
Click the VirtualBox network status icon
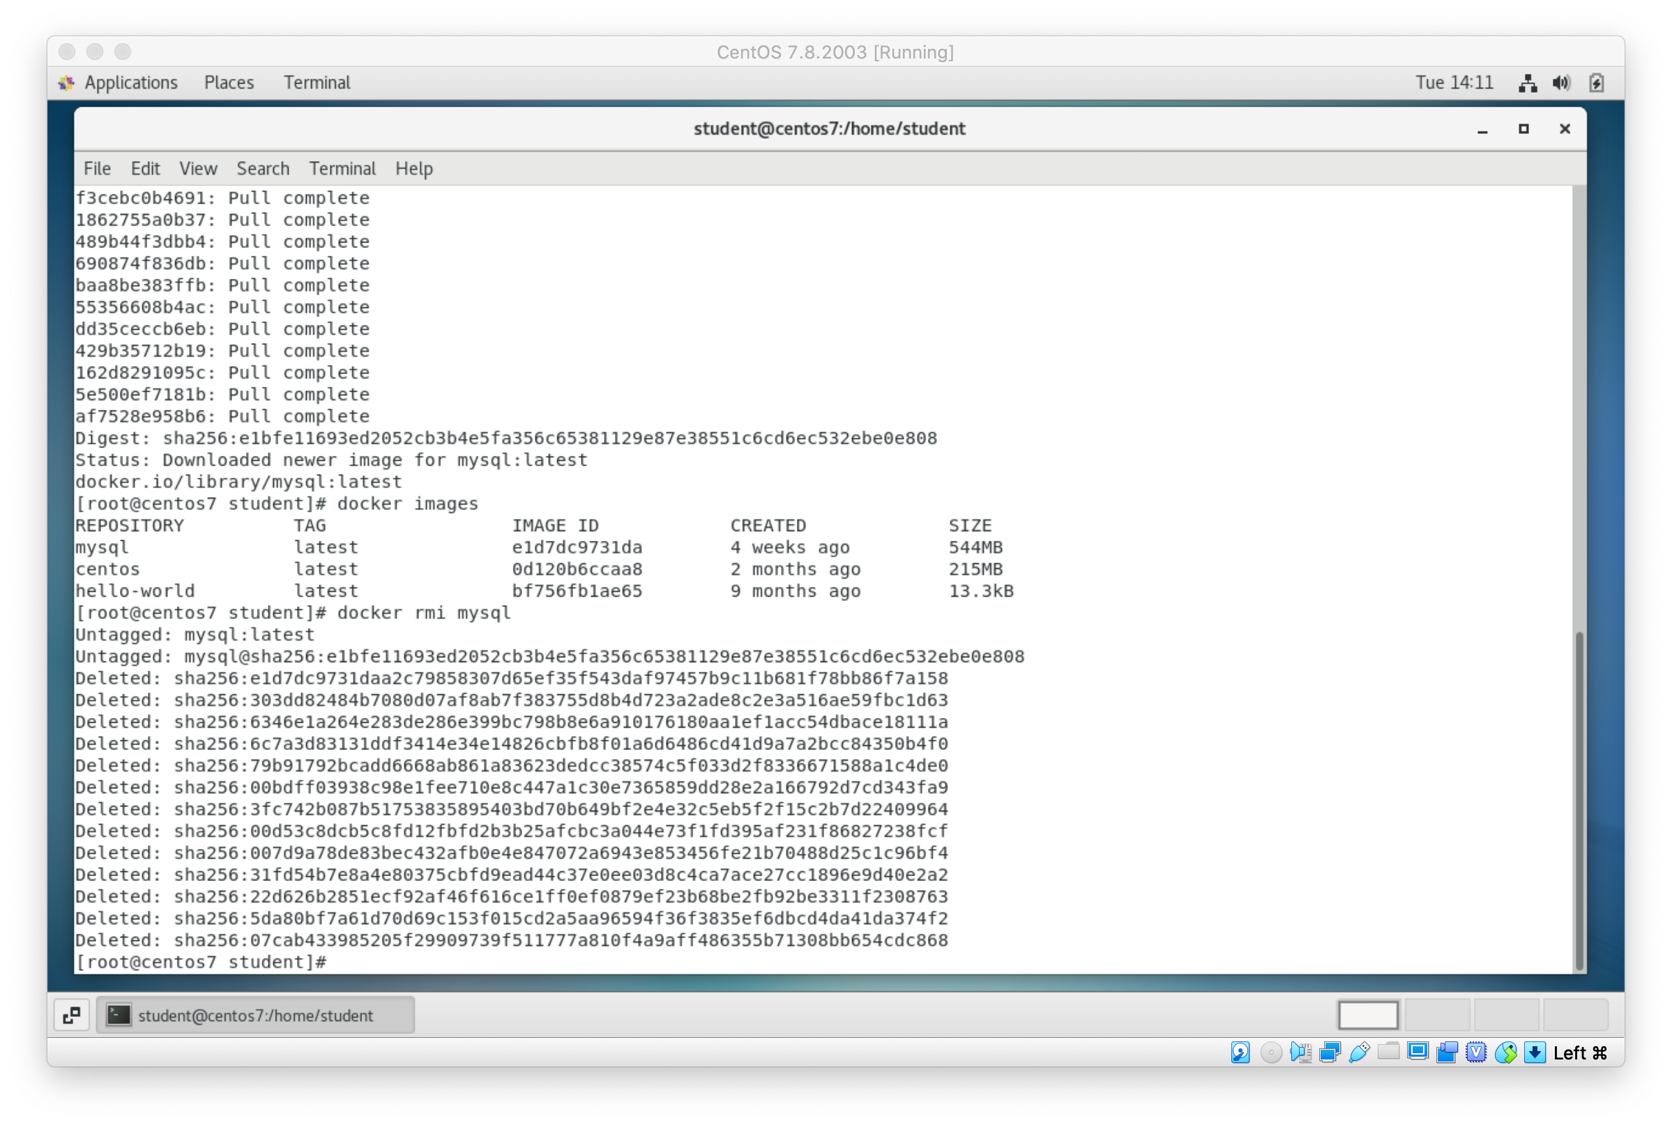click(x=1329, y=1053)
